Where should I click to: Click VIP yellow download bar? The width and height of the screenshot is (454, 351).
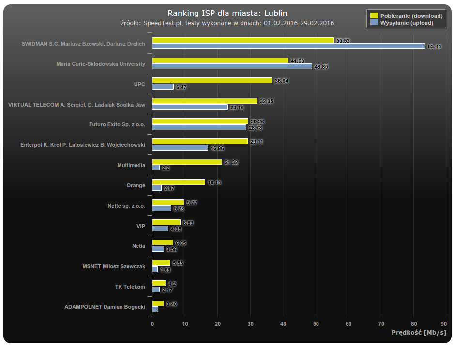click(x=166, y=222)
